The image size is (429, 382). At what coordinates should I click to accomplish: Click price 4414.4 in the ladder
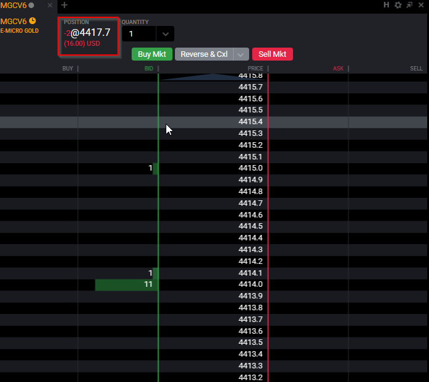point(250,238)
